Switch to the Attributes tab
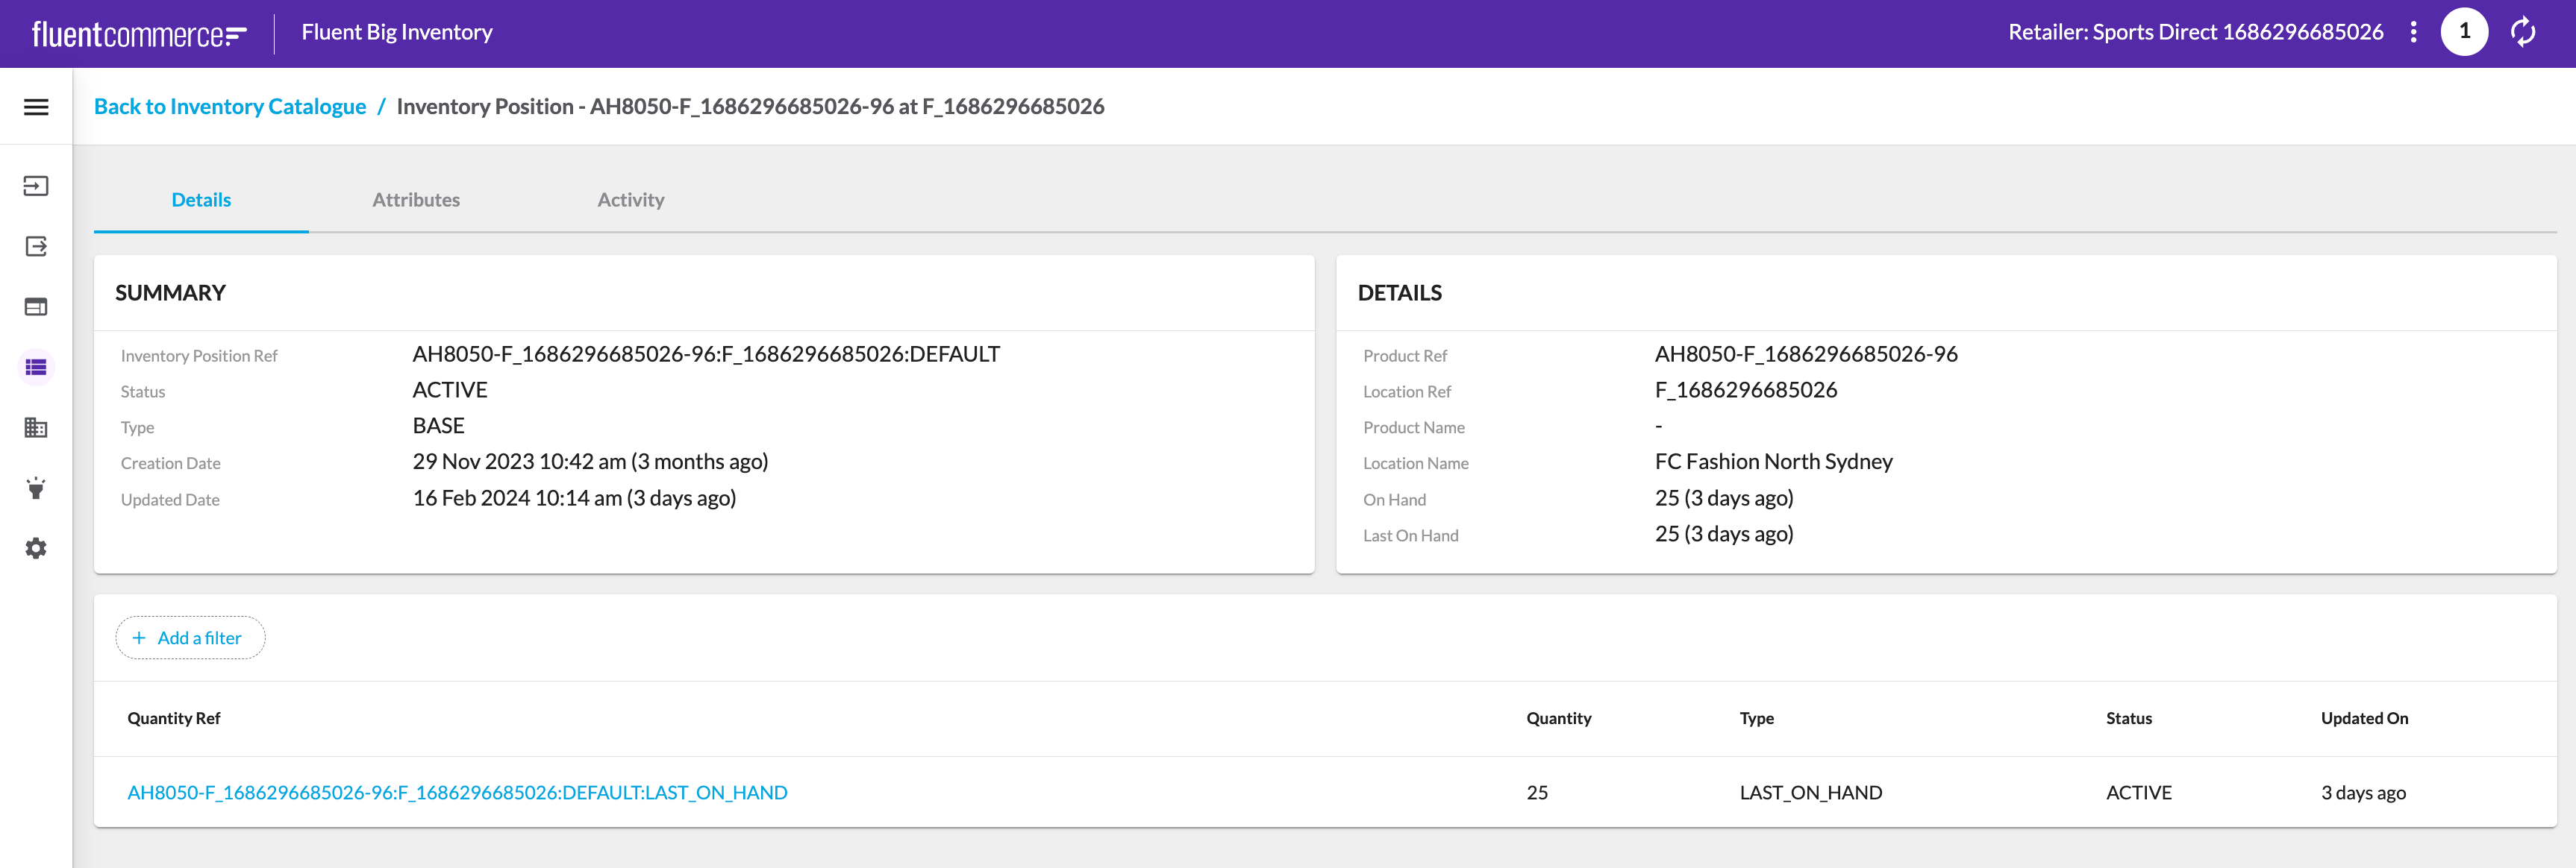Screen dimensions: 2576x868 416,200
